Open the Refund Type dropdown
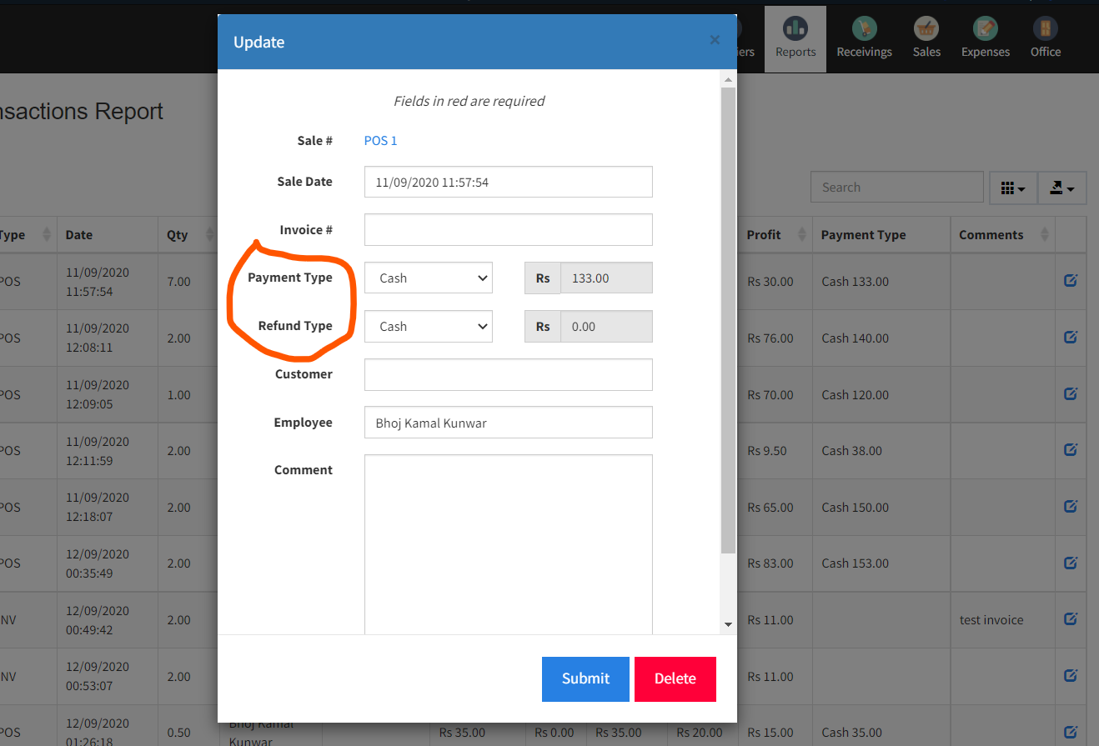Screen dimensions: 1099x746 click(428, 326)
